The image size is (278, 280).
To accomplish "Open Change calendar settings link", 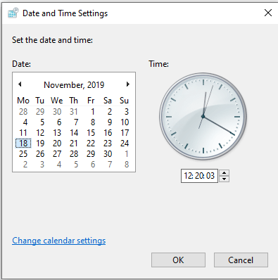I will (x=59, y=241).
